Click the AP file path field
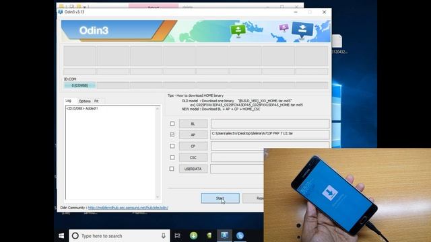Image resolution: width=431 pixels, height=242 pixels. [x=269, y=134]
